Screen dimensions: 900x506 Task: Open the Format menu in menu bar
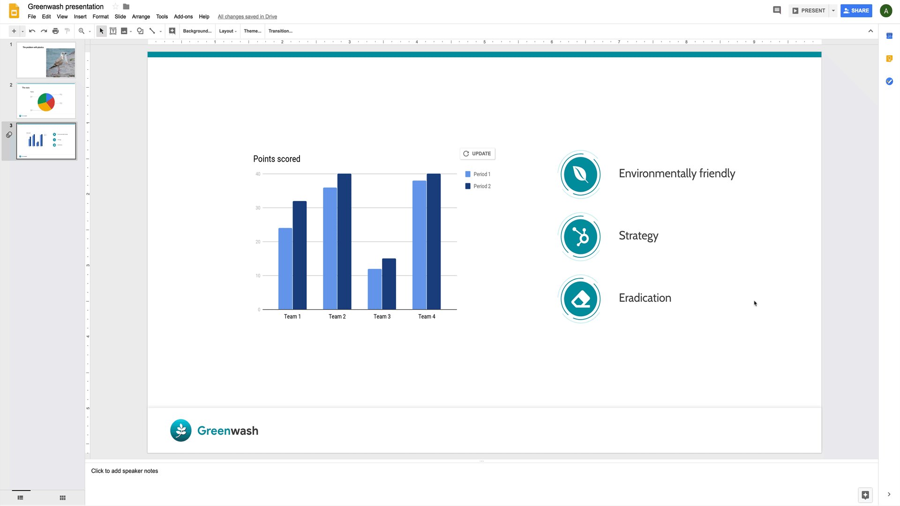(x=101, y=17)
